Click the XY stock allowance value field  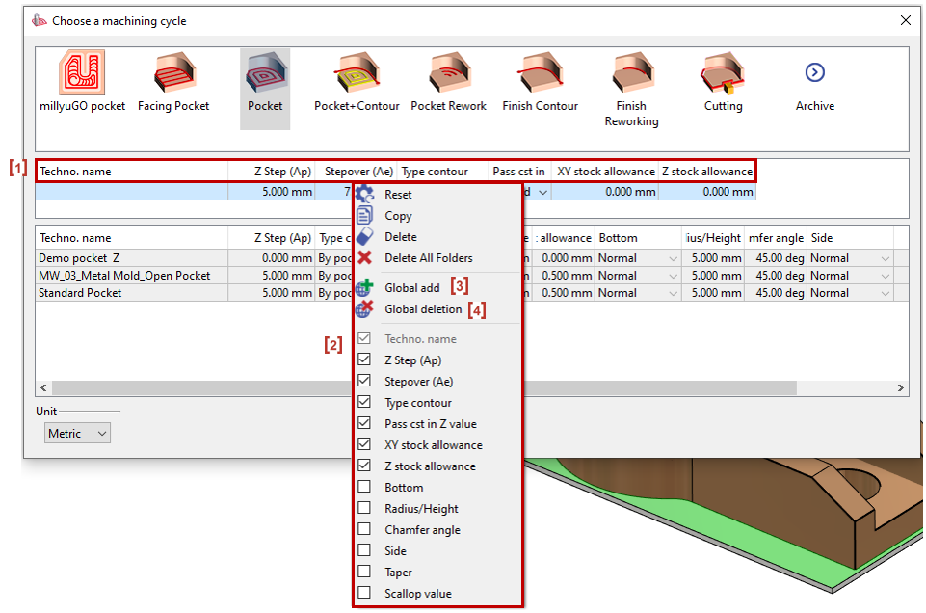605,192
